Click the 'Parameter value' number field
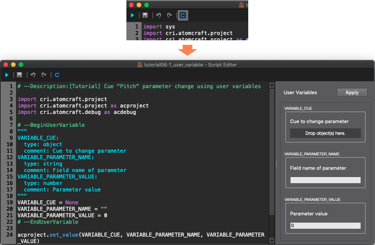 pos(325,226)
